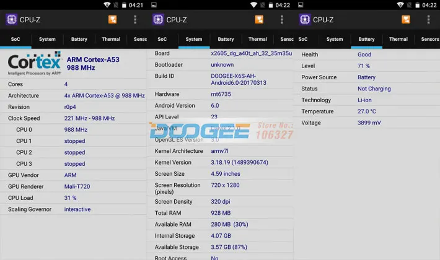Select System tab in middle screen
Viewport: 440px width, 260px height.
[x=194, y=39]
